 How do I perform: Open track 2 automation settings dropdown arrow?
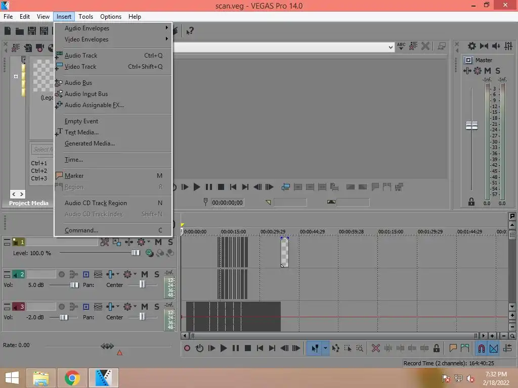[x=135, y=274]
